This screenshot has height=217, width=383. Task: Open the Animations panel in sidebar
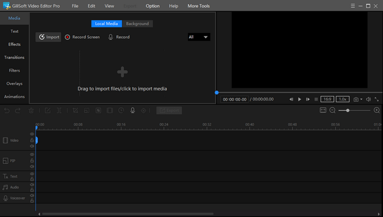pos(14,96)
